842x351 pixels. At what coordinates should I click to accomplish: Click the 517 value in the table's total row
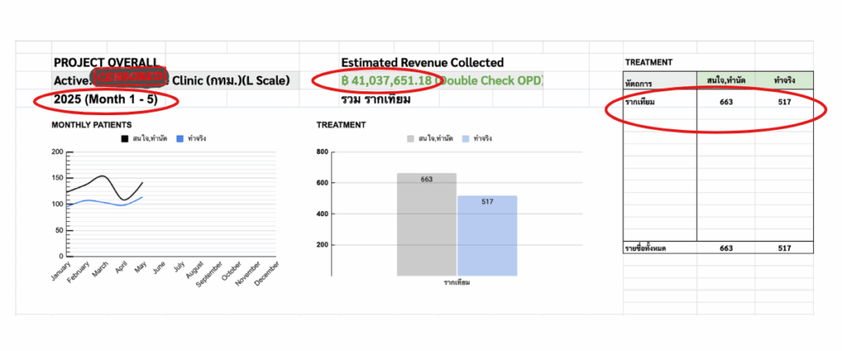click(784, 247)
